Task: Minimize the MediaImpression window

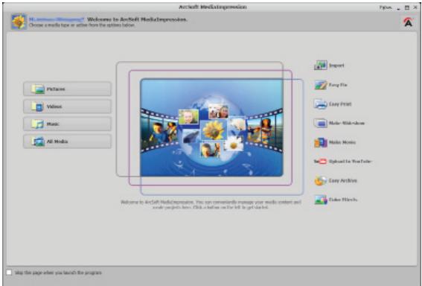Action: (x=399, y=8)
